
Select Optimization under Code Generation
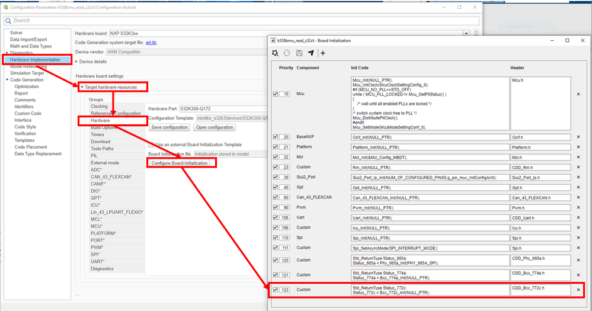click(x=27, y=87)
